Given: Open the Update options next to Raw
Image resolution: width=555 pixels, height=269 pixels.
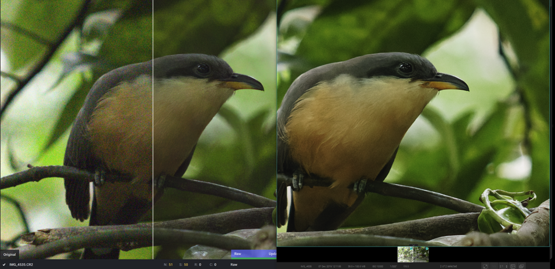Looking at the screenshot, I should tap(273, 254).
